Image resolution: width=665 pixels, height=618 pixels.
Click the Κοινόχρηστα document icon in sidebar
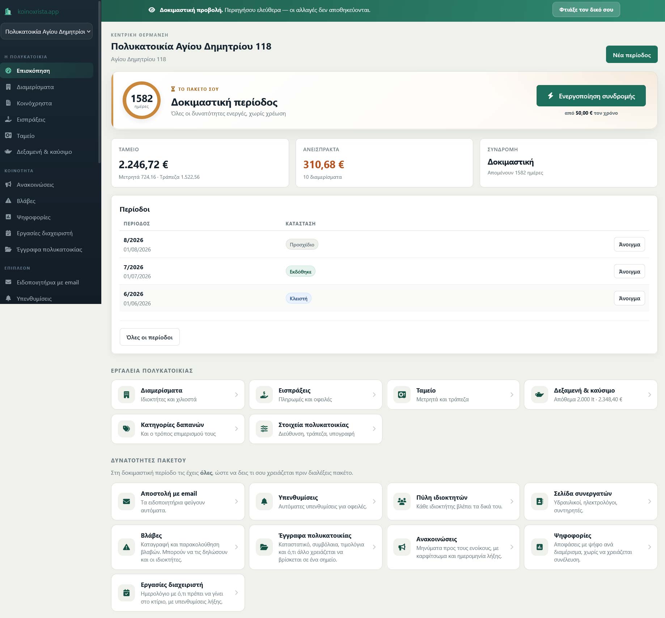(x=8, y=103)
